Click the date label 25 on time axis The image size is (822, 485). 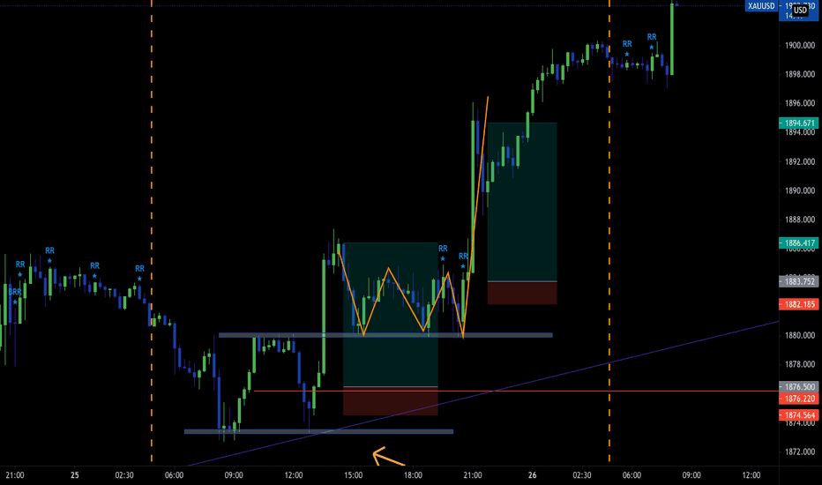tap(74, 475)
